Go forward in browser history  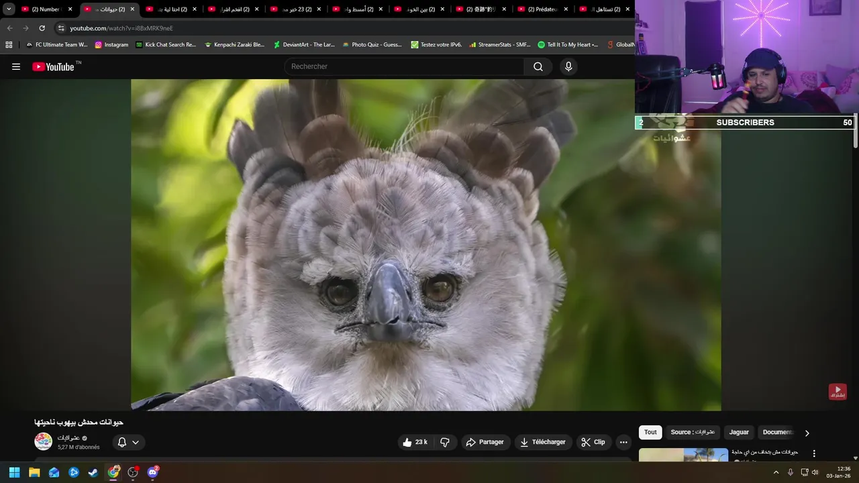26,28
